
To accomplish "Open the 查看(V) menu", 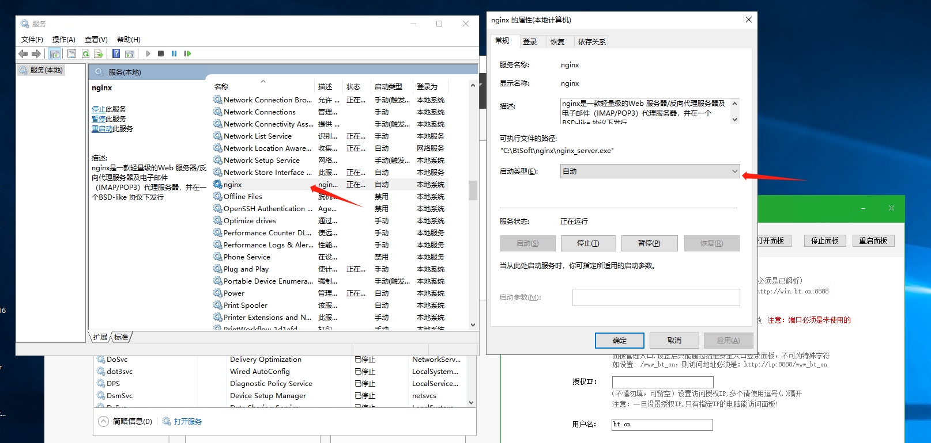I will pyautogui.click(x=96, y=40).
